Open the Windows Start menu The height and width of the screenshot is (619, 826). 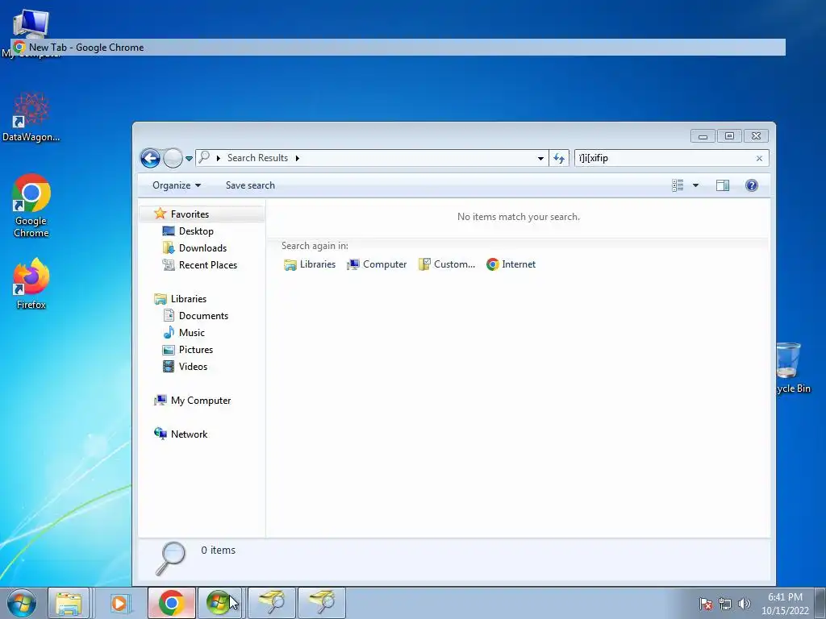[x=22, y=603]
